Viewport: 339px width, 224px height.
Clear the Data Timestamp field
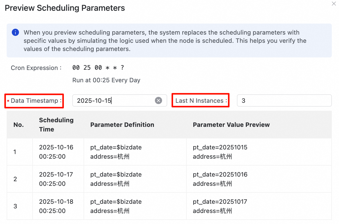click(x=158, y=100)
